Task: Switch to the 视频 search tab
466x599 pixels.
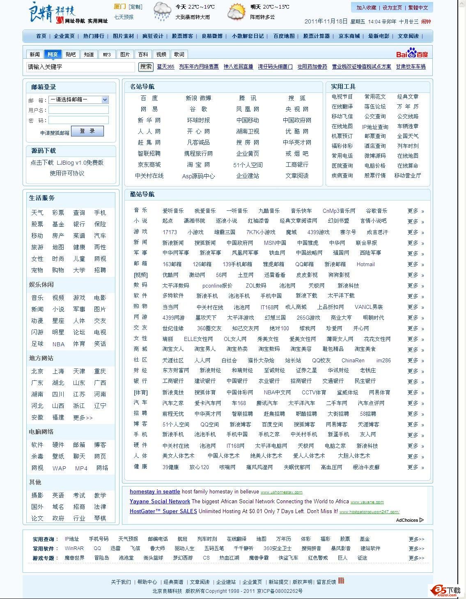Action: [161, 54]
